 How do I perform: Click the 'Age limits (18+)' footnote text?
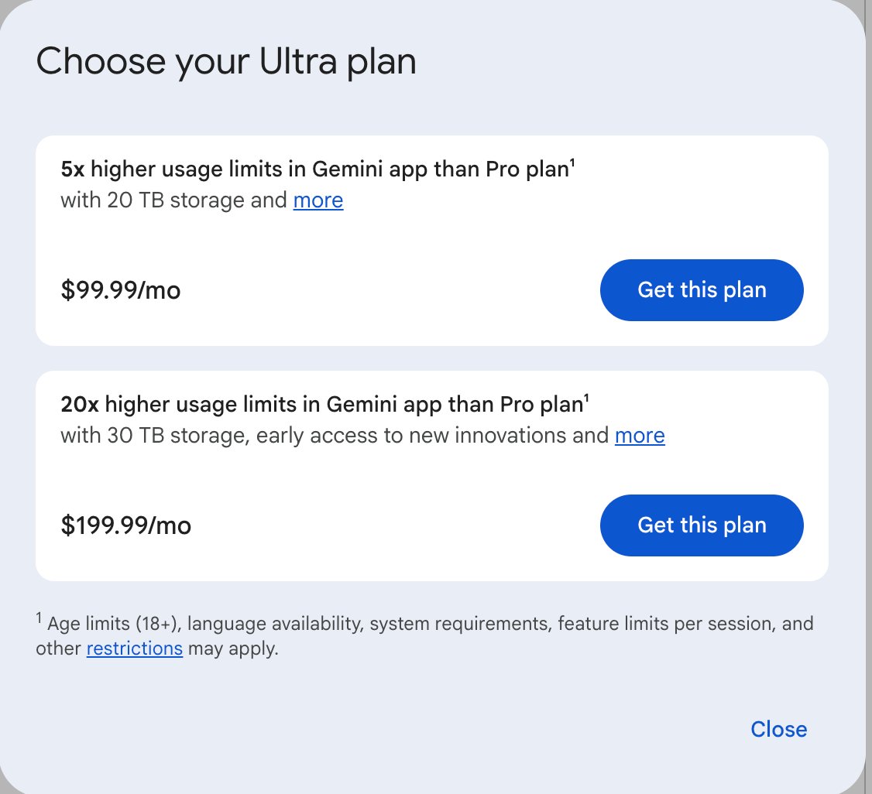click(x=114, y=624)
